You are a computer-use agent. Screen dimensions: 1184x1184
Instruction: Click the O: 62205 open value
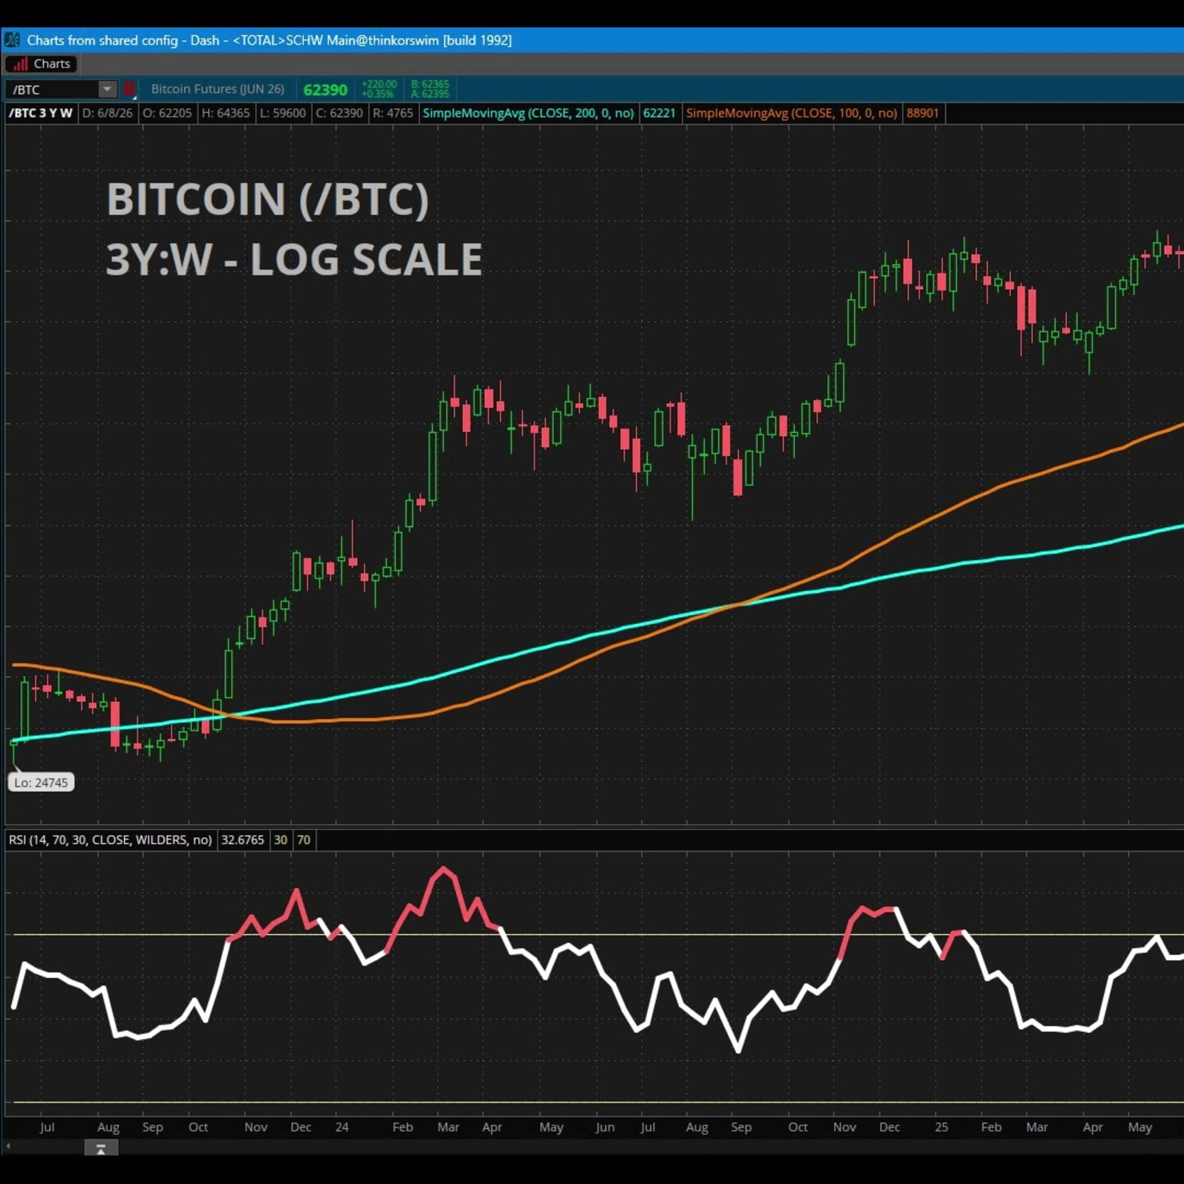click(x=167, y=113)
